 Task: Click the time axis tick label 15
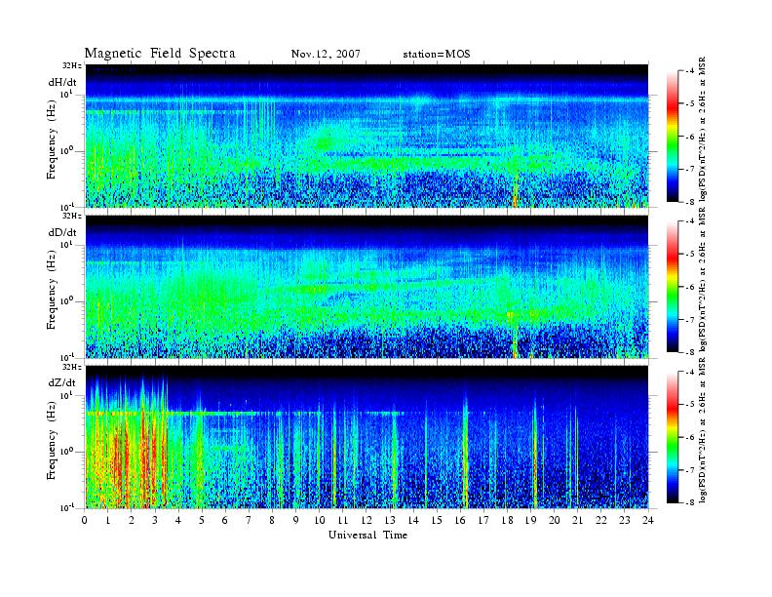pyautogui.click(x=437, y=520)
